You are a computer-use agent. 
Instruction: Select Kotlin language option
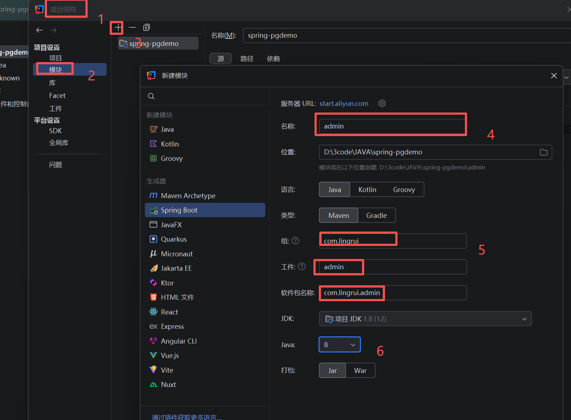[x=367, y=190]
